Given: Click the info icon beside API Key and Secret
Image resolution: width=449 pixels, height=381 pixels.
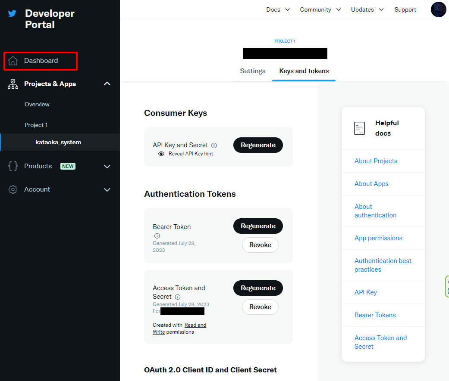Looking at the screenshot, I should (214, 145).
